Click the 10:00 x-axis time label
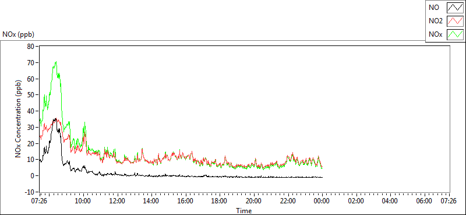This screenshot has width=466, height=215. [83, 201]
